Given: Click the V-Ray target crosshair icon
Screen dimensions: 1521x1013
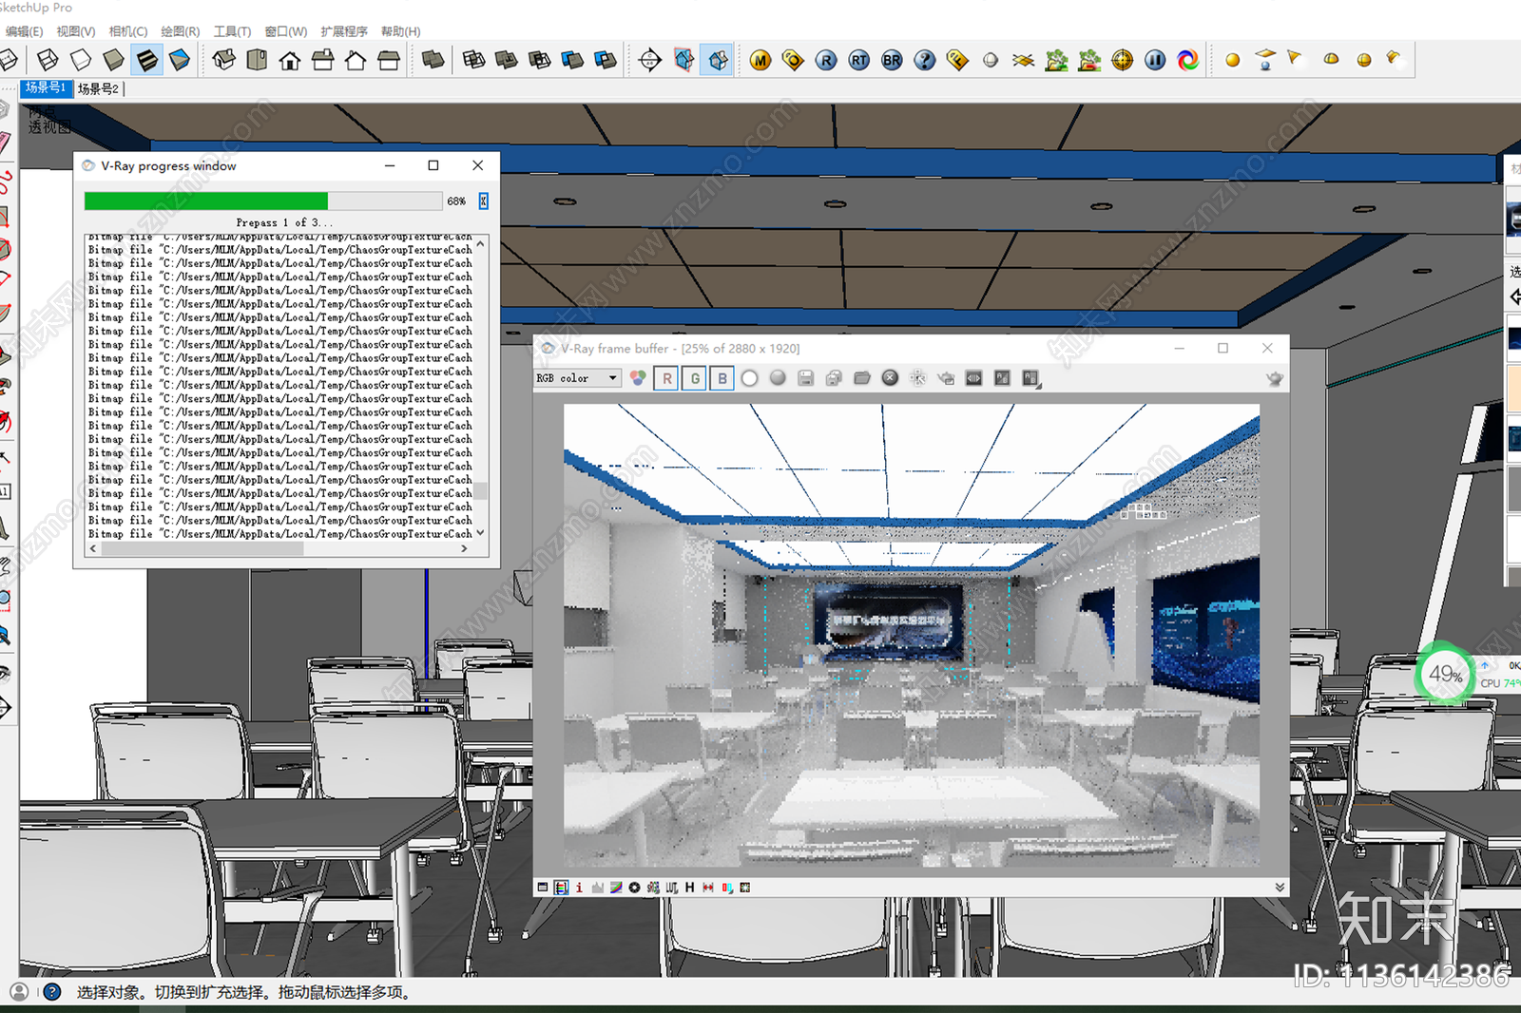Looking at the screenshot, I should coord(1123,60).
